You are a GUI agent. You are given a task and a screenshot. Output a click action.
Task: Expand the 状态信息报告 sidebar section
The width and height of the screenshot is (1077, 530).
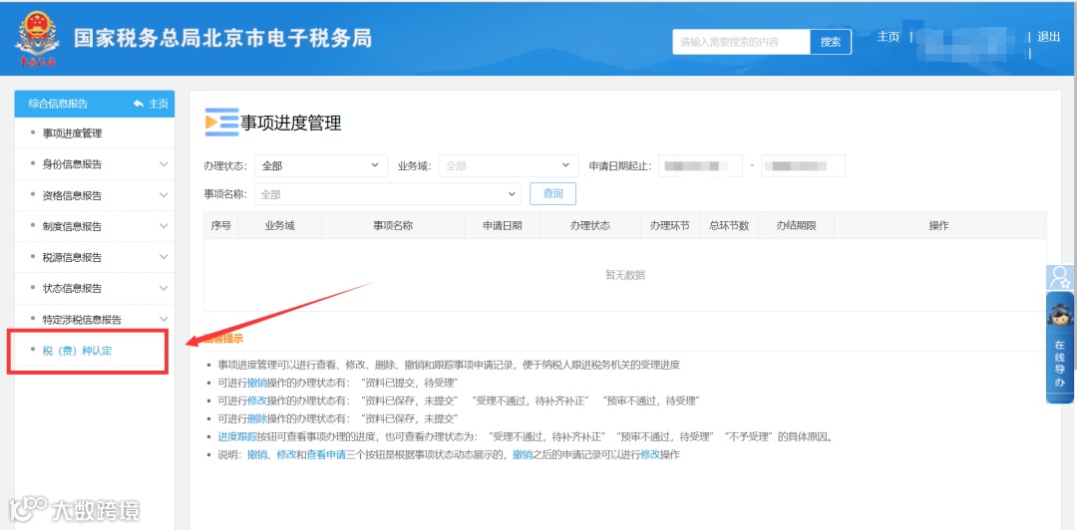pyautogui.click(x=95, y=288)
